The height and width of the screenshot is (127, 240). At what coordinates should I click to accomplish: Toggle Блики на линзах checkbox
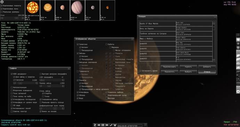41,111
